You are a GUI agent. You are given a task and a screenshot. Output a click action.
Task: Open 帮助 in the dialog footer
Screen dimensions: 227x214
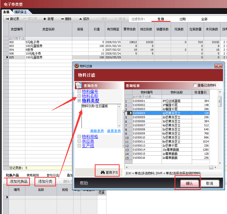click(84, 183)
